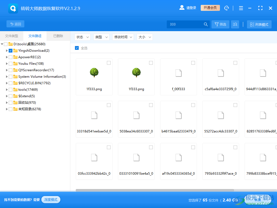
Task: Click the app logo icon in the title bar
Action: coord(13,8)
